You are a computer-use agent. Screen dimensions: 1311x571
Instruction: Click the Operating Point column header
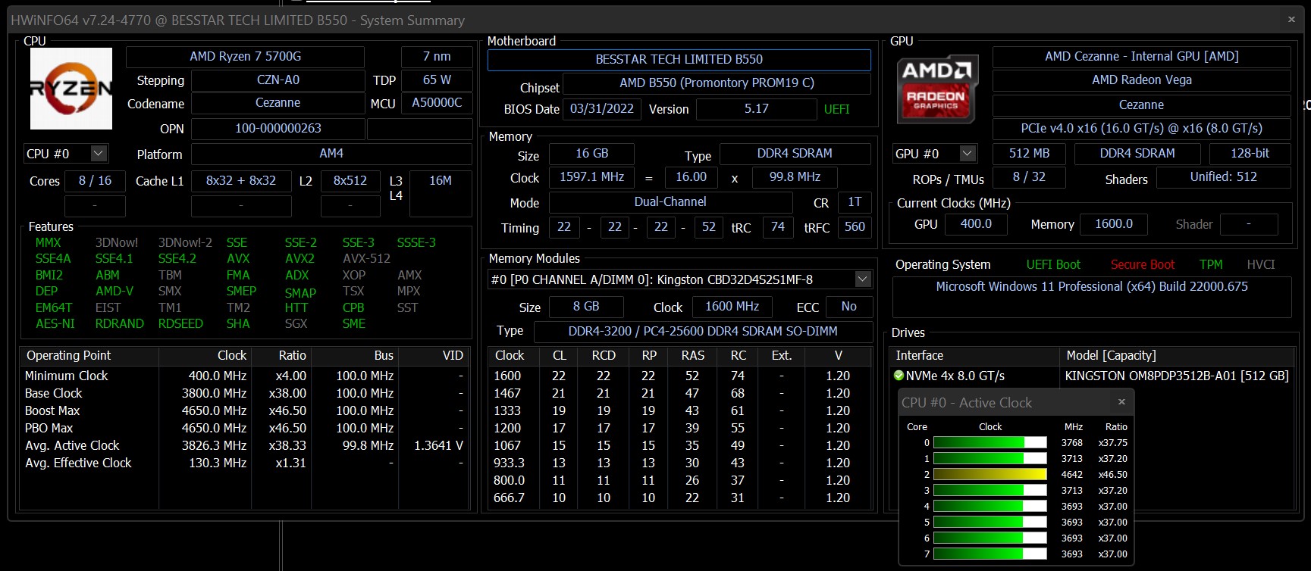click(89, 356)
